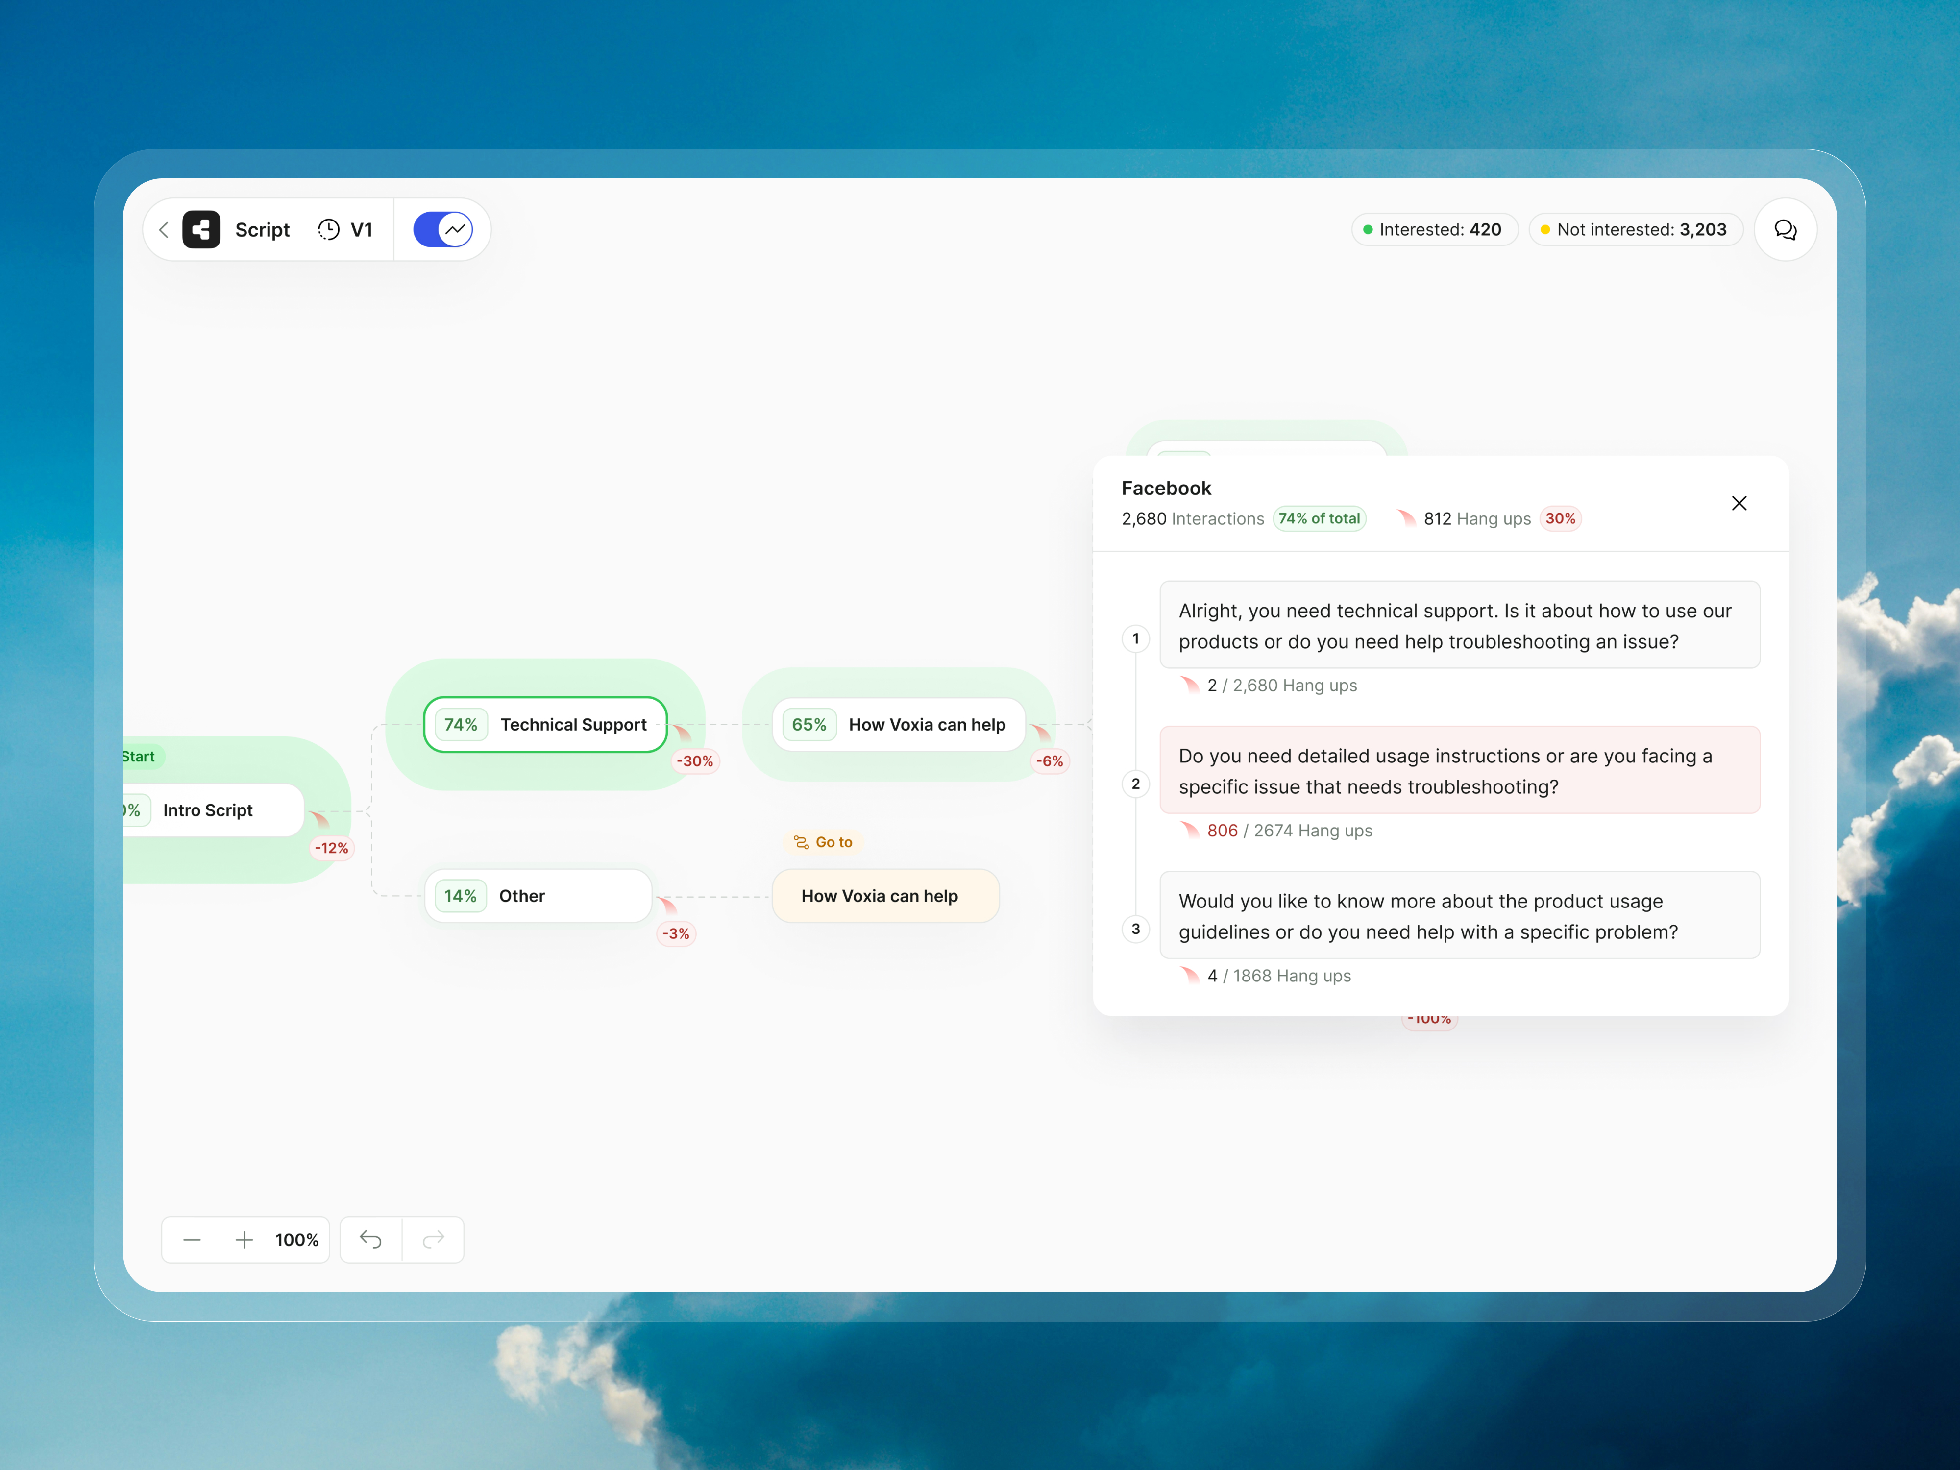The height and width of the screenshot is (1470, 1960).
Task: Zoom in with the plus button
Action: (x=245, y=1240)
